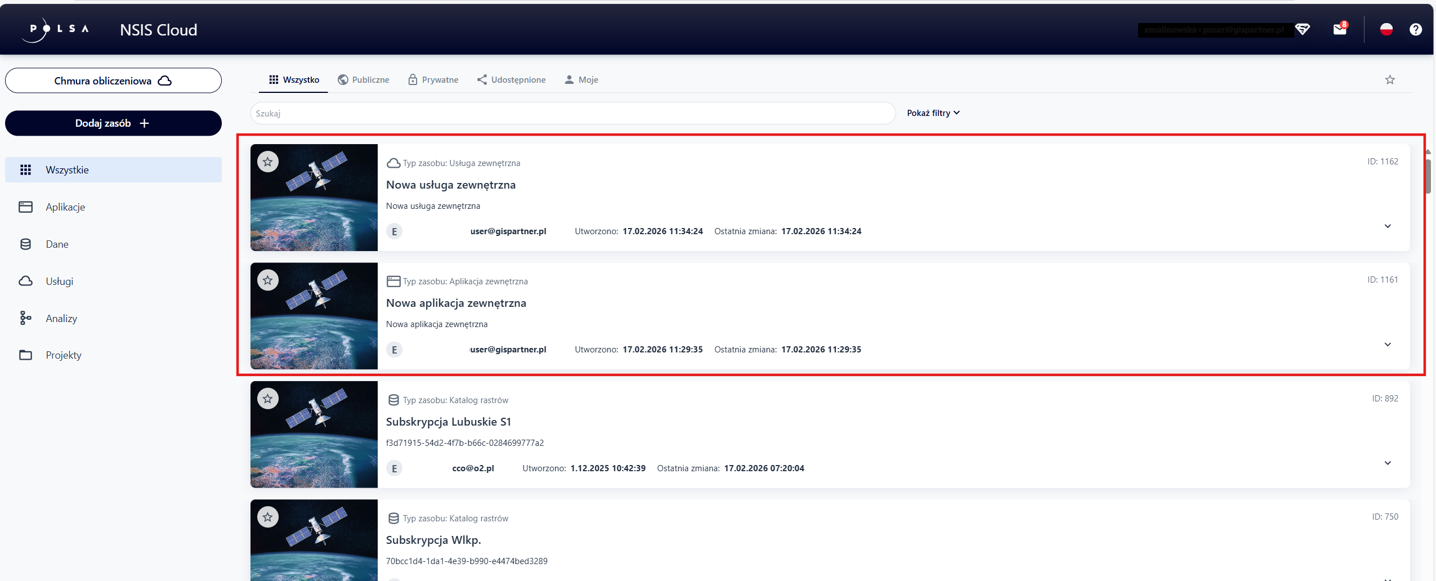
Task: Click the favorites star icon above list
Action: (1390, 80)
